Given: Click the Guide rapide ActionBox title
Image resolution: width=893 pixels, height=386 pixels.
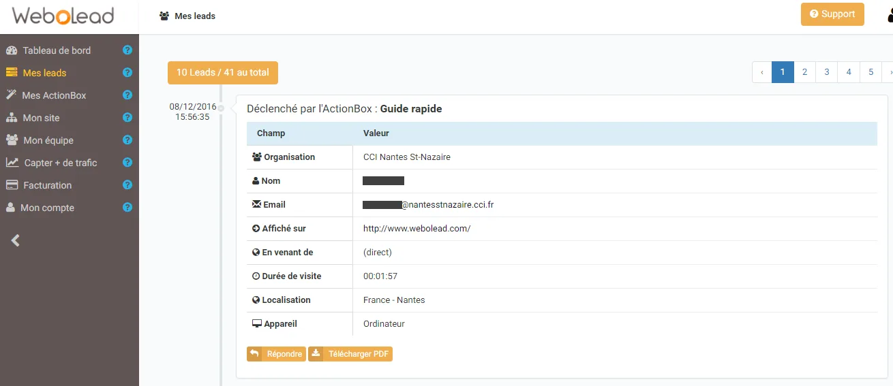Looking at the screenshot, I should click(411, 109).
